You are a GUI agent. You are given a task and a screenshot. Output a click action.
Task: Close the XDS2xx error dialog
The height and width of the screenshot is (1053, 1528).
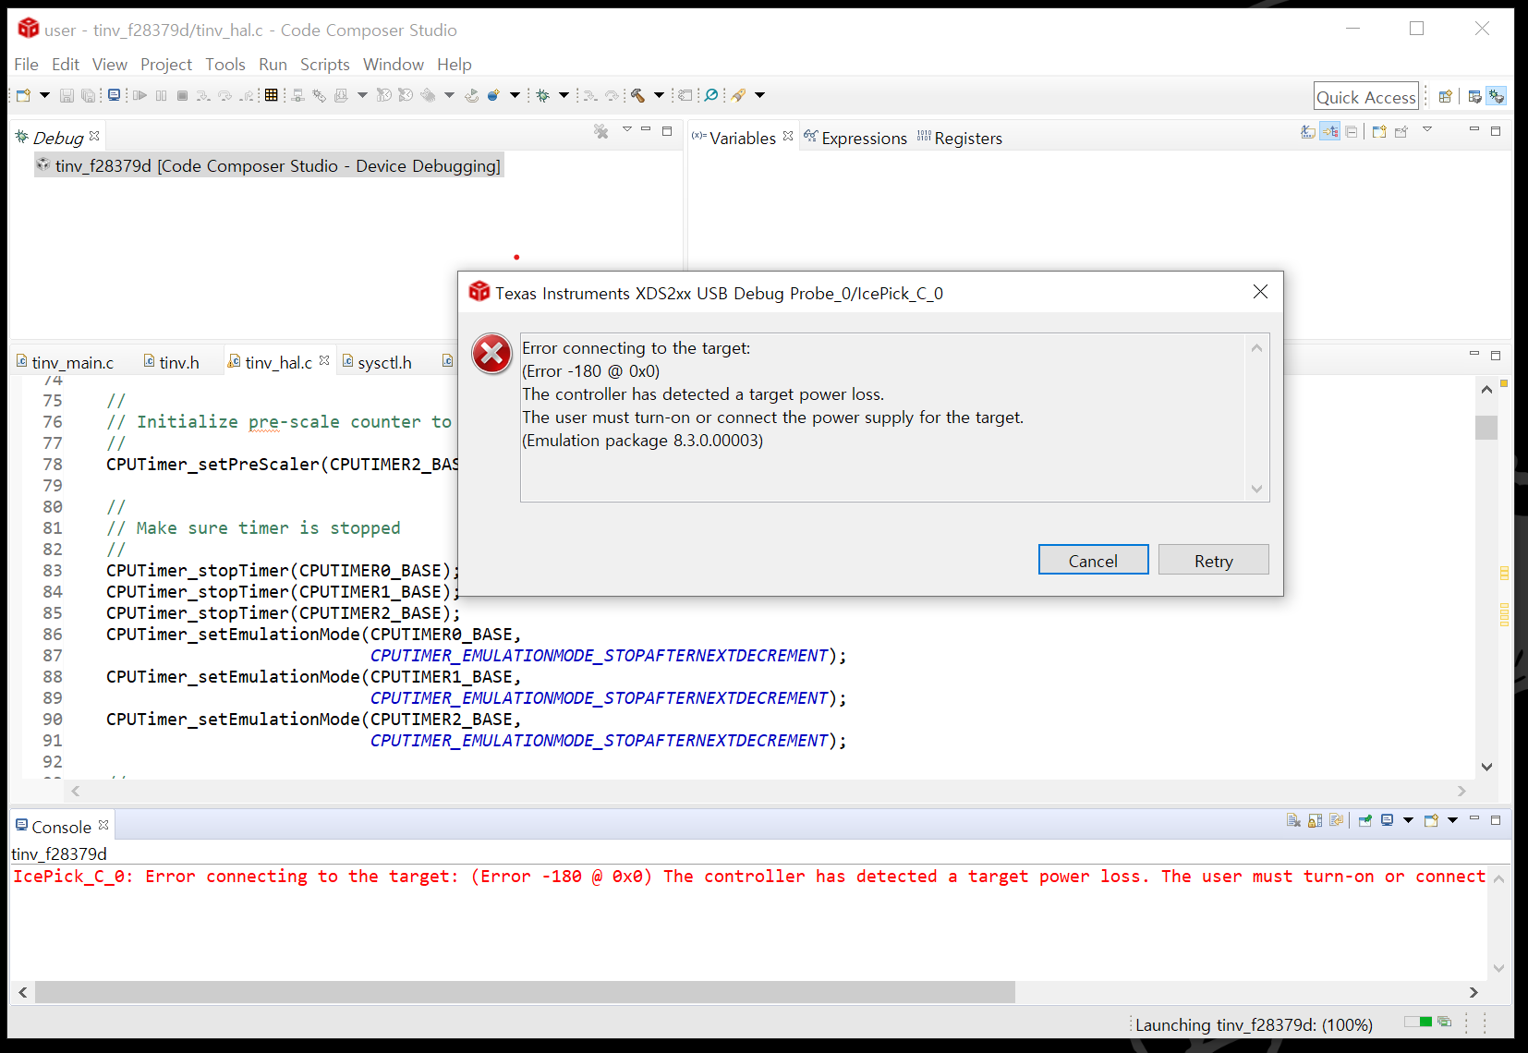(x=1260, y=292)
